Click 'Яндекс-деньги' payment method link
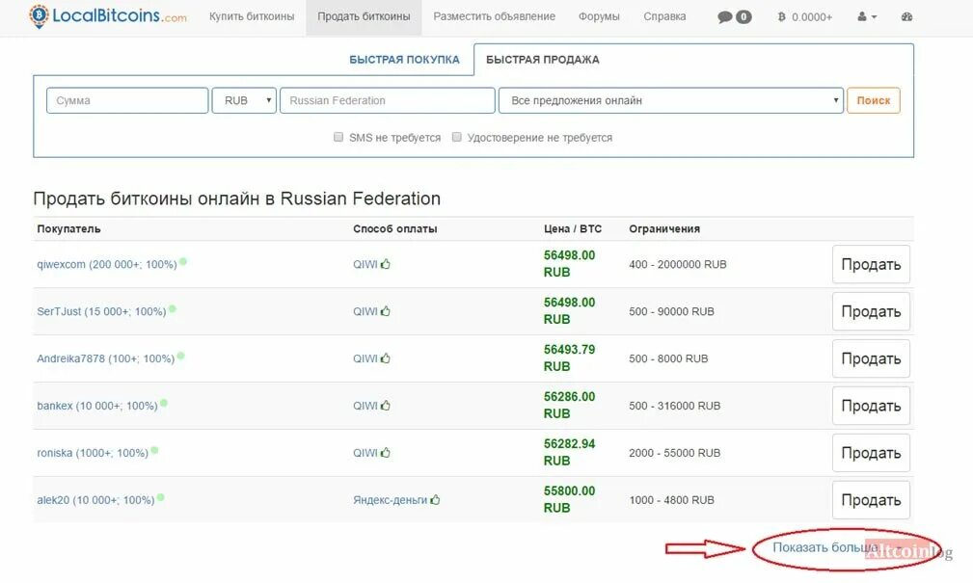The image size is (973, 583). [x=390, y=500]
